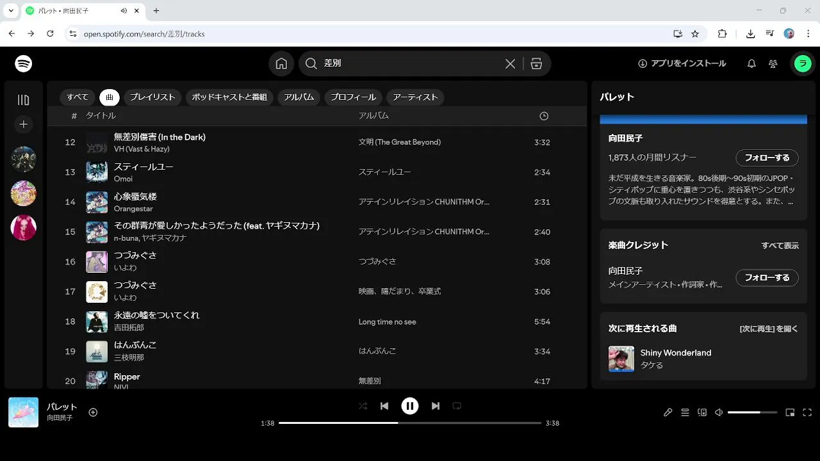
Task: Skip to previous track
Action: pos(384,406)
